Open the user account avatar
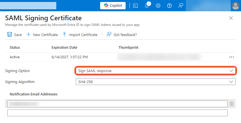Viewport: 241px width, 123px height. [235, 6]
